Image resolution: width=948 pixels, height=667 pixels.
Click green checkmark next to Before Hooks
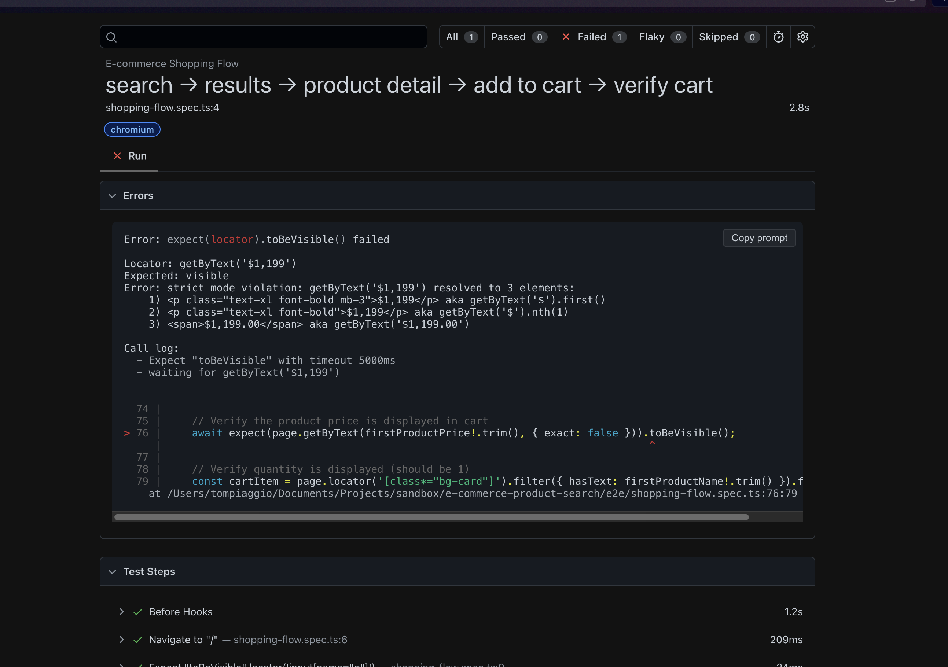138,612
